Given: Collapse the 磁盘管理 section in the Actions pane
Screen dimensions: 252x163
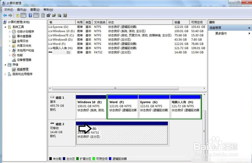Looking at the screenshot, I should pos(249,28).
